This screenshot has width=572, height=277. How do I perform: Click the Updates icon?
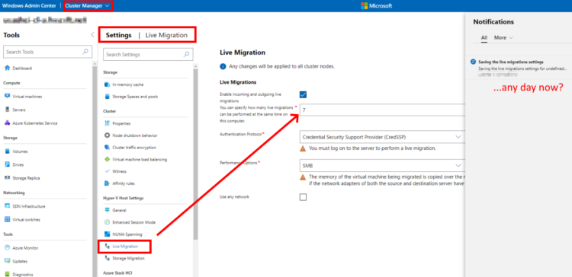(7, 261)
